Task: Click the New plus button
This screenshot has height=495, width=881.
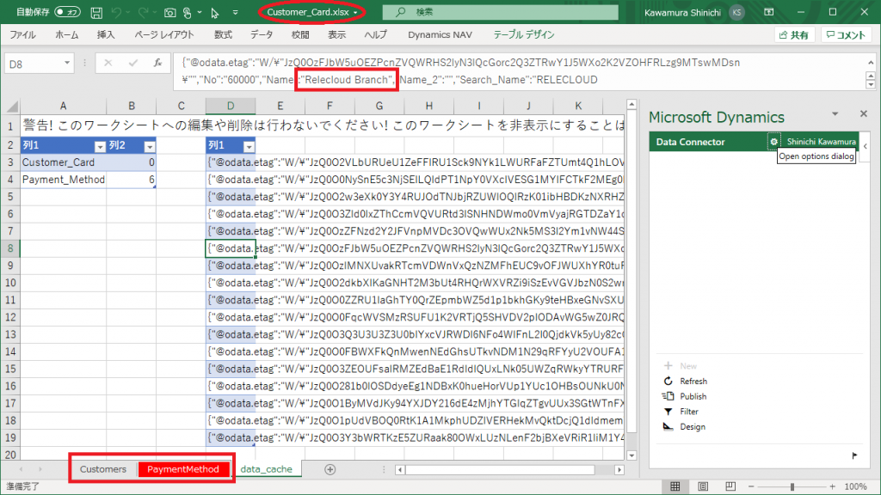Action: coord(680,366)
